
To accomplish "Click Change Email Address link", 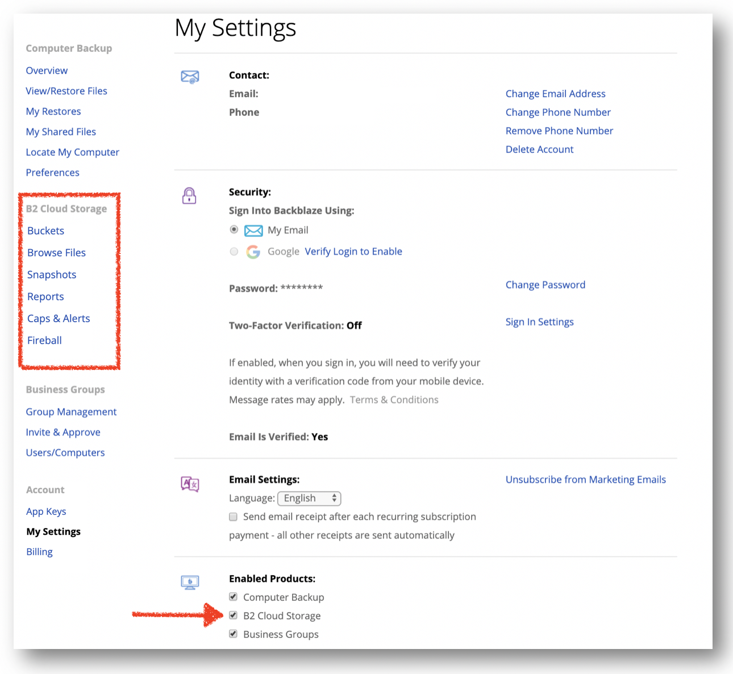I will [x=555, y=94].
